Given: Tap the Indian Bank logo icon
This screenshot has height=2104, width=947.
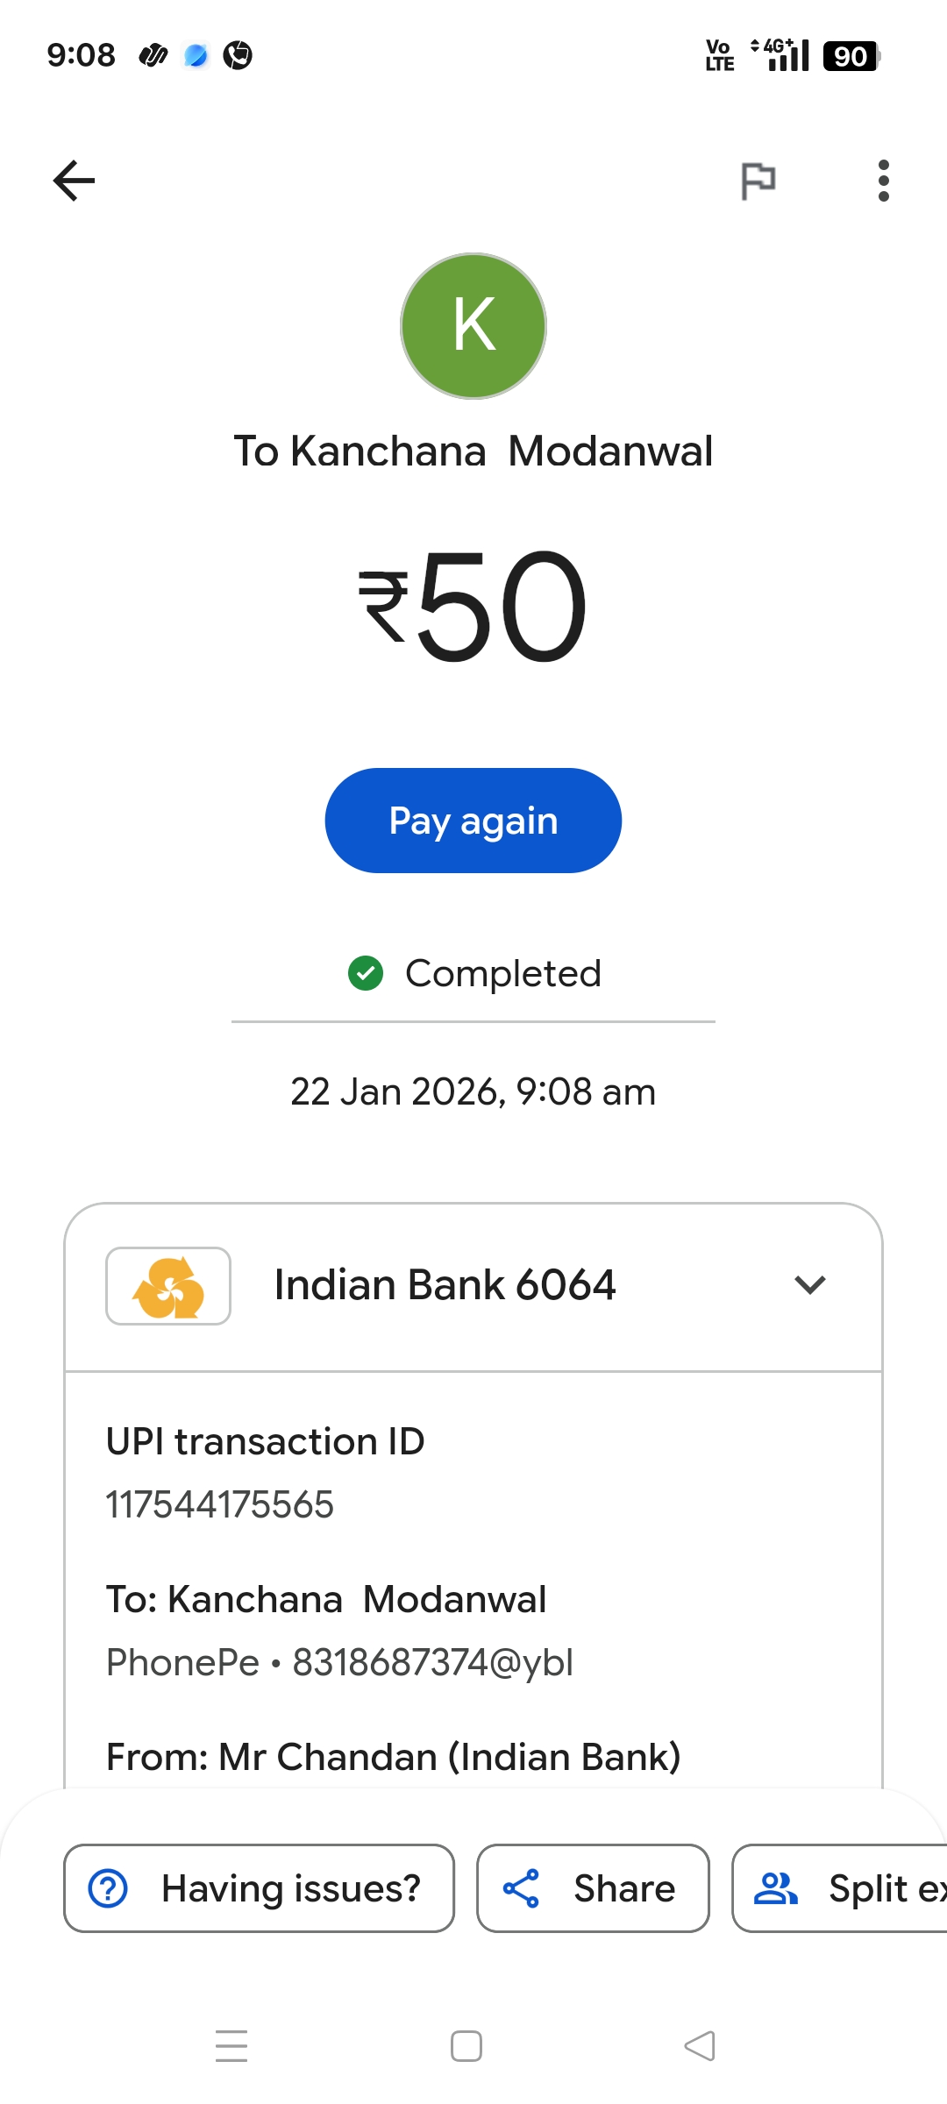Looking at the screenshot, I should [x=168, y=1286].
